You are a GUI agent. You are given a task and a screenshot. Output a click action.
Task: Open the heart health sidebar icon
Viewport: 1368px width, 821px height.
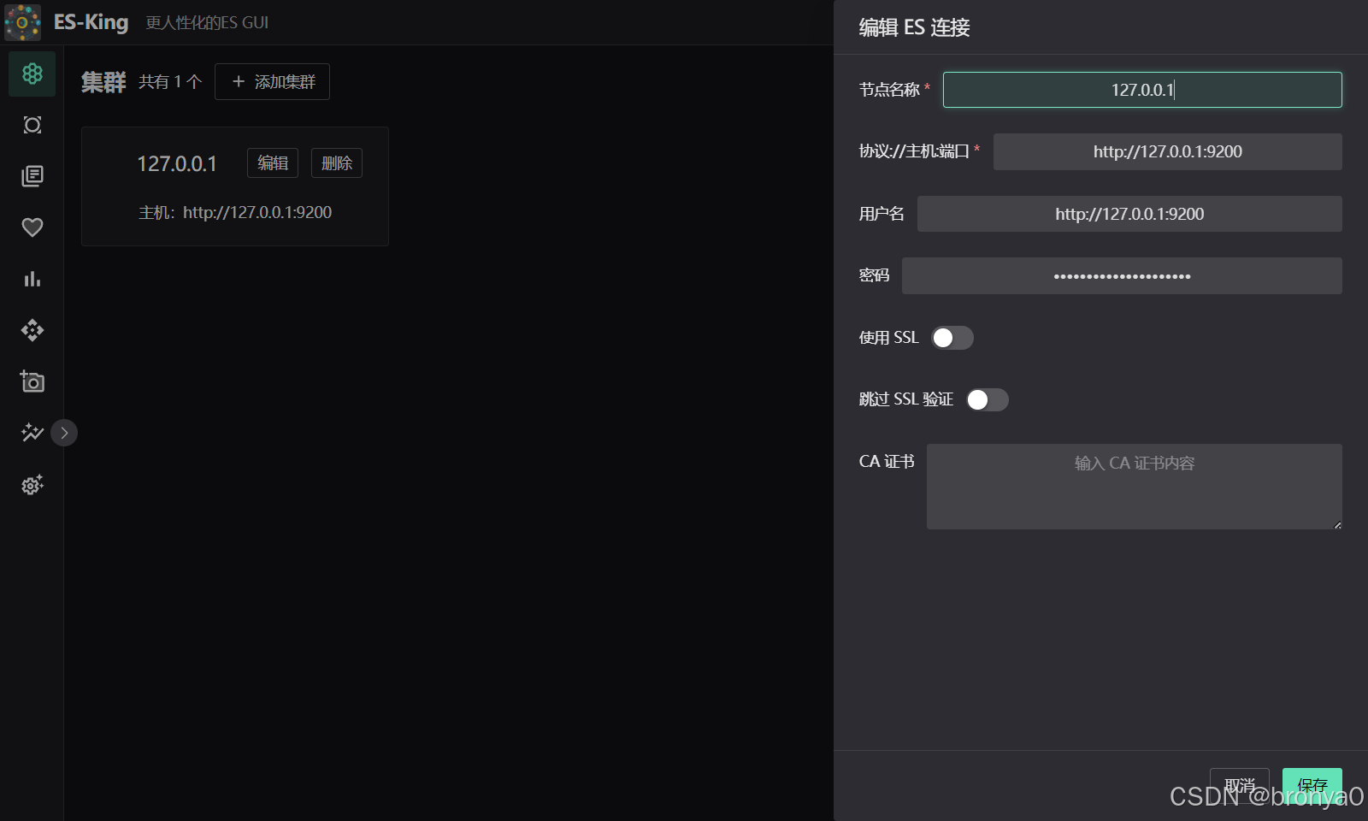(32, 227)
